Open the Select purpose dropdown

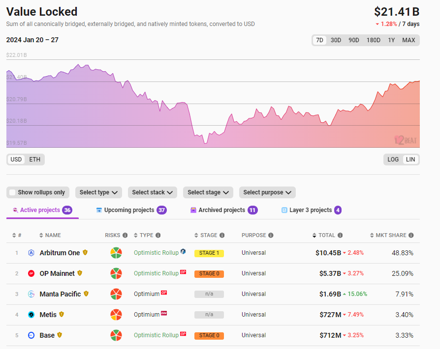tap(267, 192)
